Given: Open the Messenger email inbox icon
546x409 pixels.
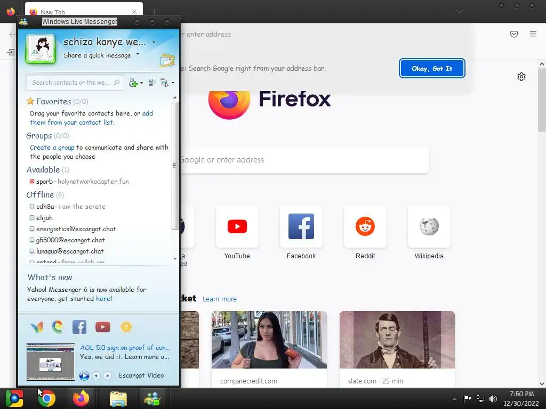Looking at the screenshot, I should click(167, 61).
